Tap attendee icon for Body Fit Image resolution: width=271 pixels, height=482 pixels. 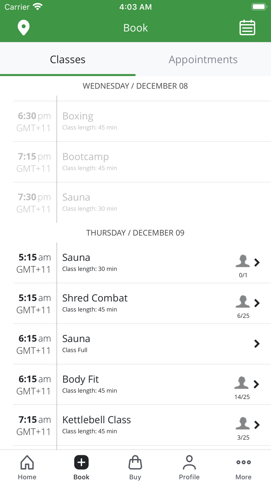(x=242, y=383)
